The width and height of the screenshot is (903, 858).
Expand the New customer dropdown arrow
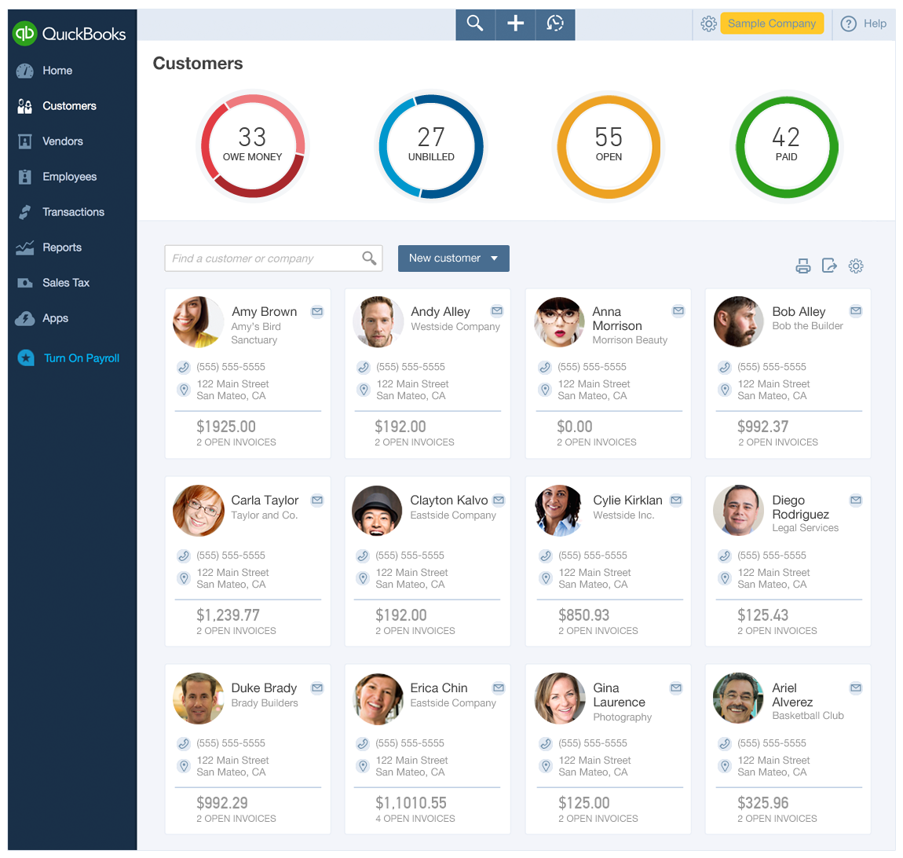[494, 258]
